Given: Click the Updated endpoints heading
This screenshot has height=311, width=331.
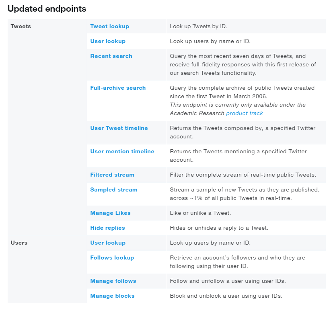Looking at the screenshot, I should tap(47, 9).
